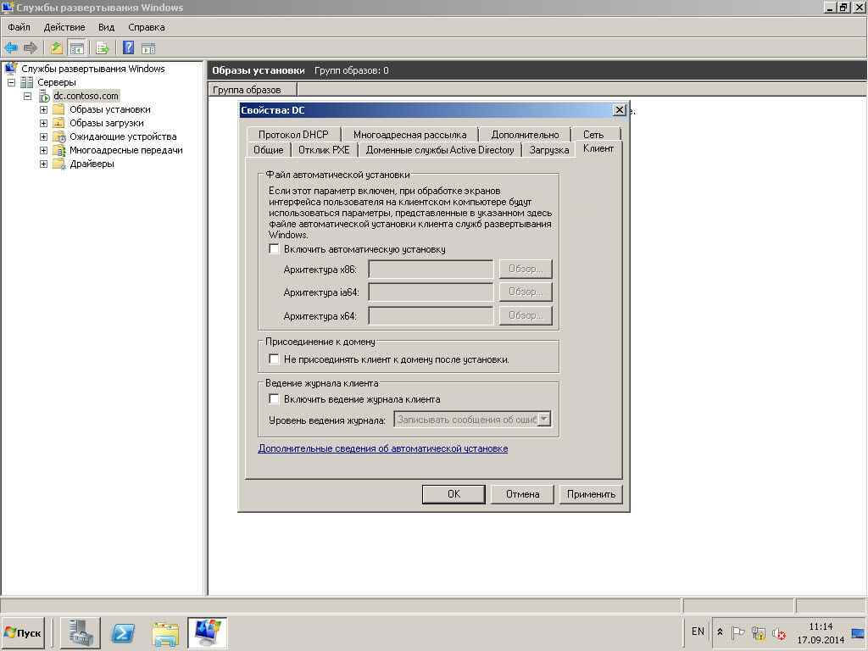Open Windows Explorer from the taskbar
The image size is (868, 651).
pos(165,632)
